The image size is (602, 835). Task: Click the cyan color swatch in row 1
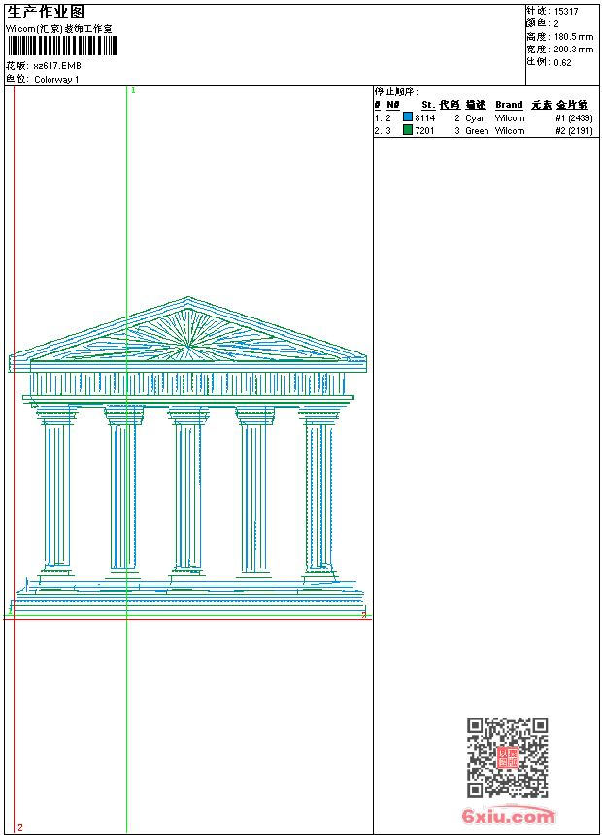click(x=408, y=117)
